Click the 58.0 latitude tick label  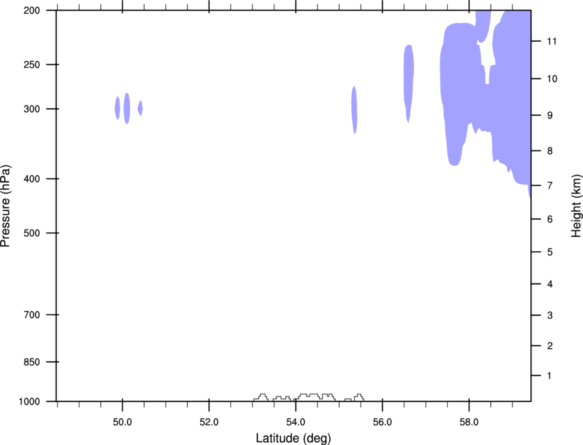(469, 422)
